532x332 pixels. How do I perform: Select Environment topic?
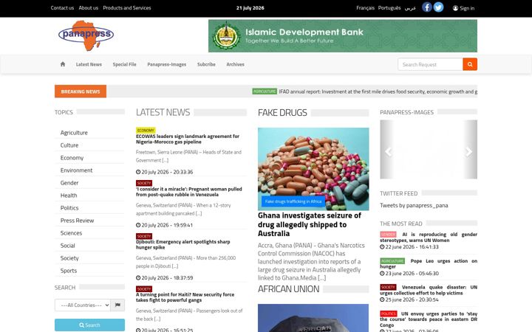pyautogui.click(x=76, y=170)
